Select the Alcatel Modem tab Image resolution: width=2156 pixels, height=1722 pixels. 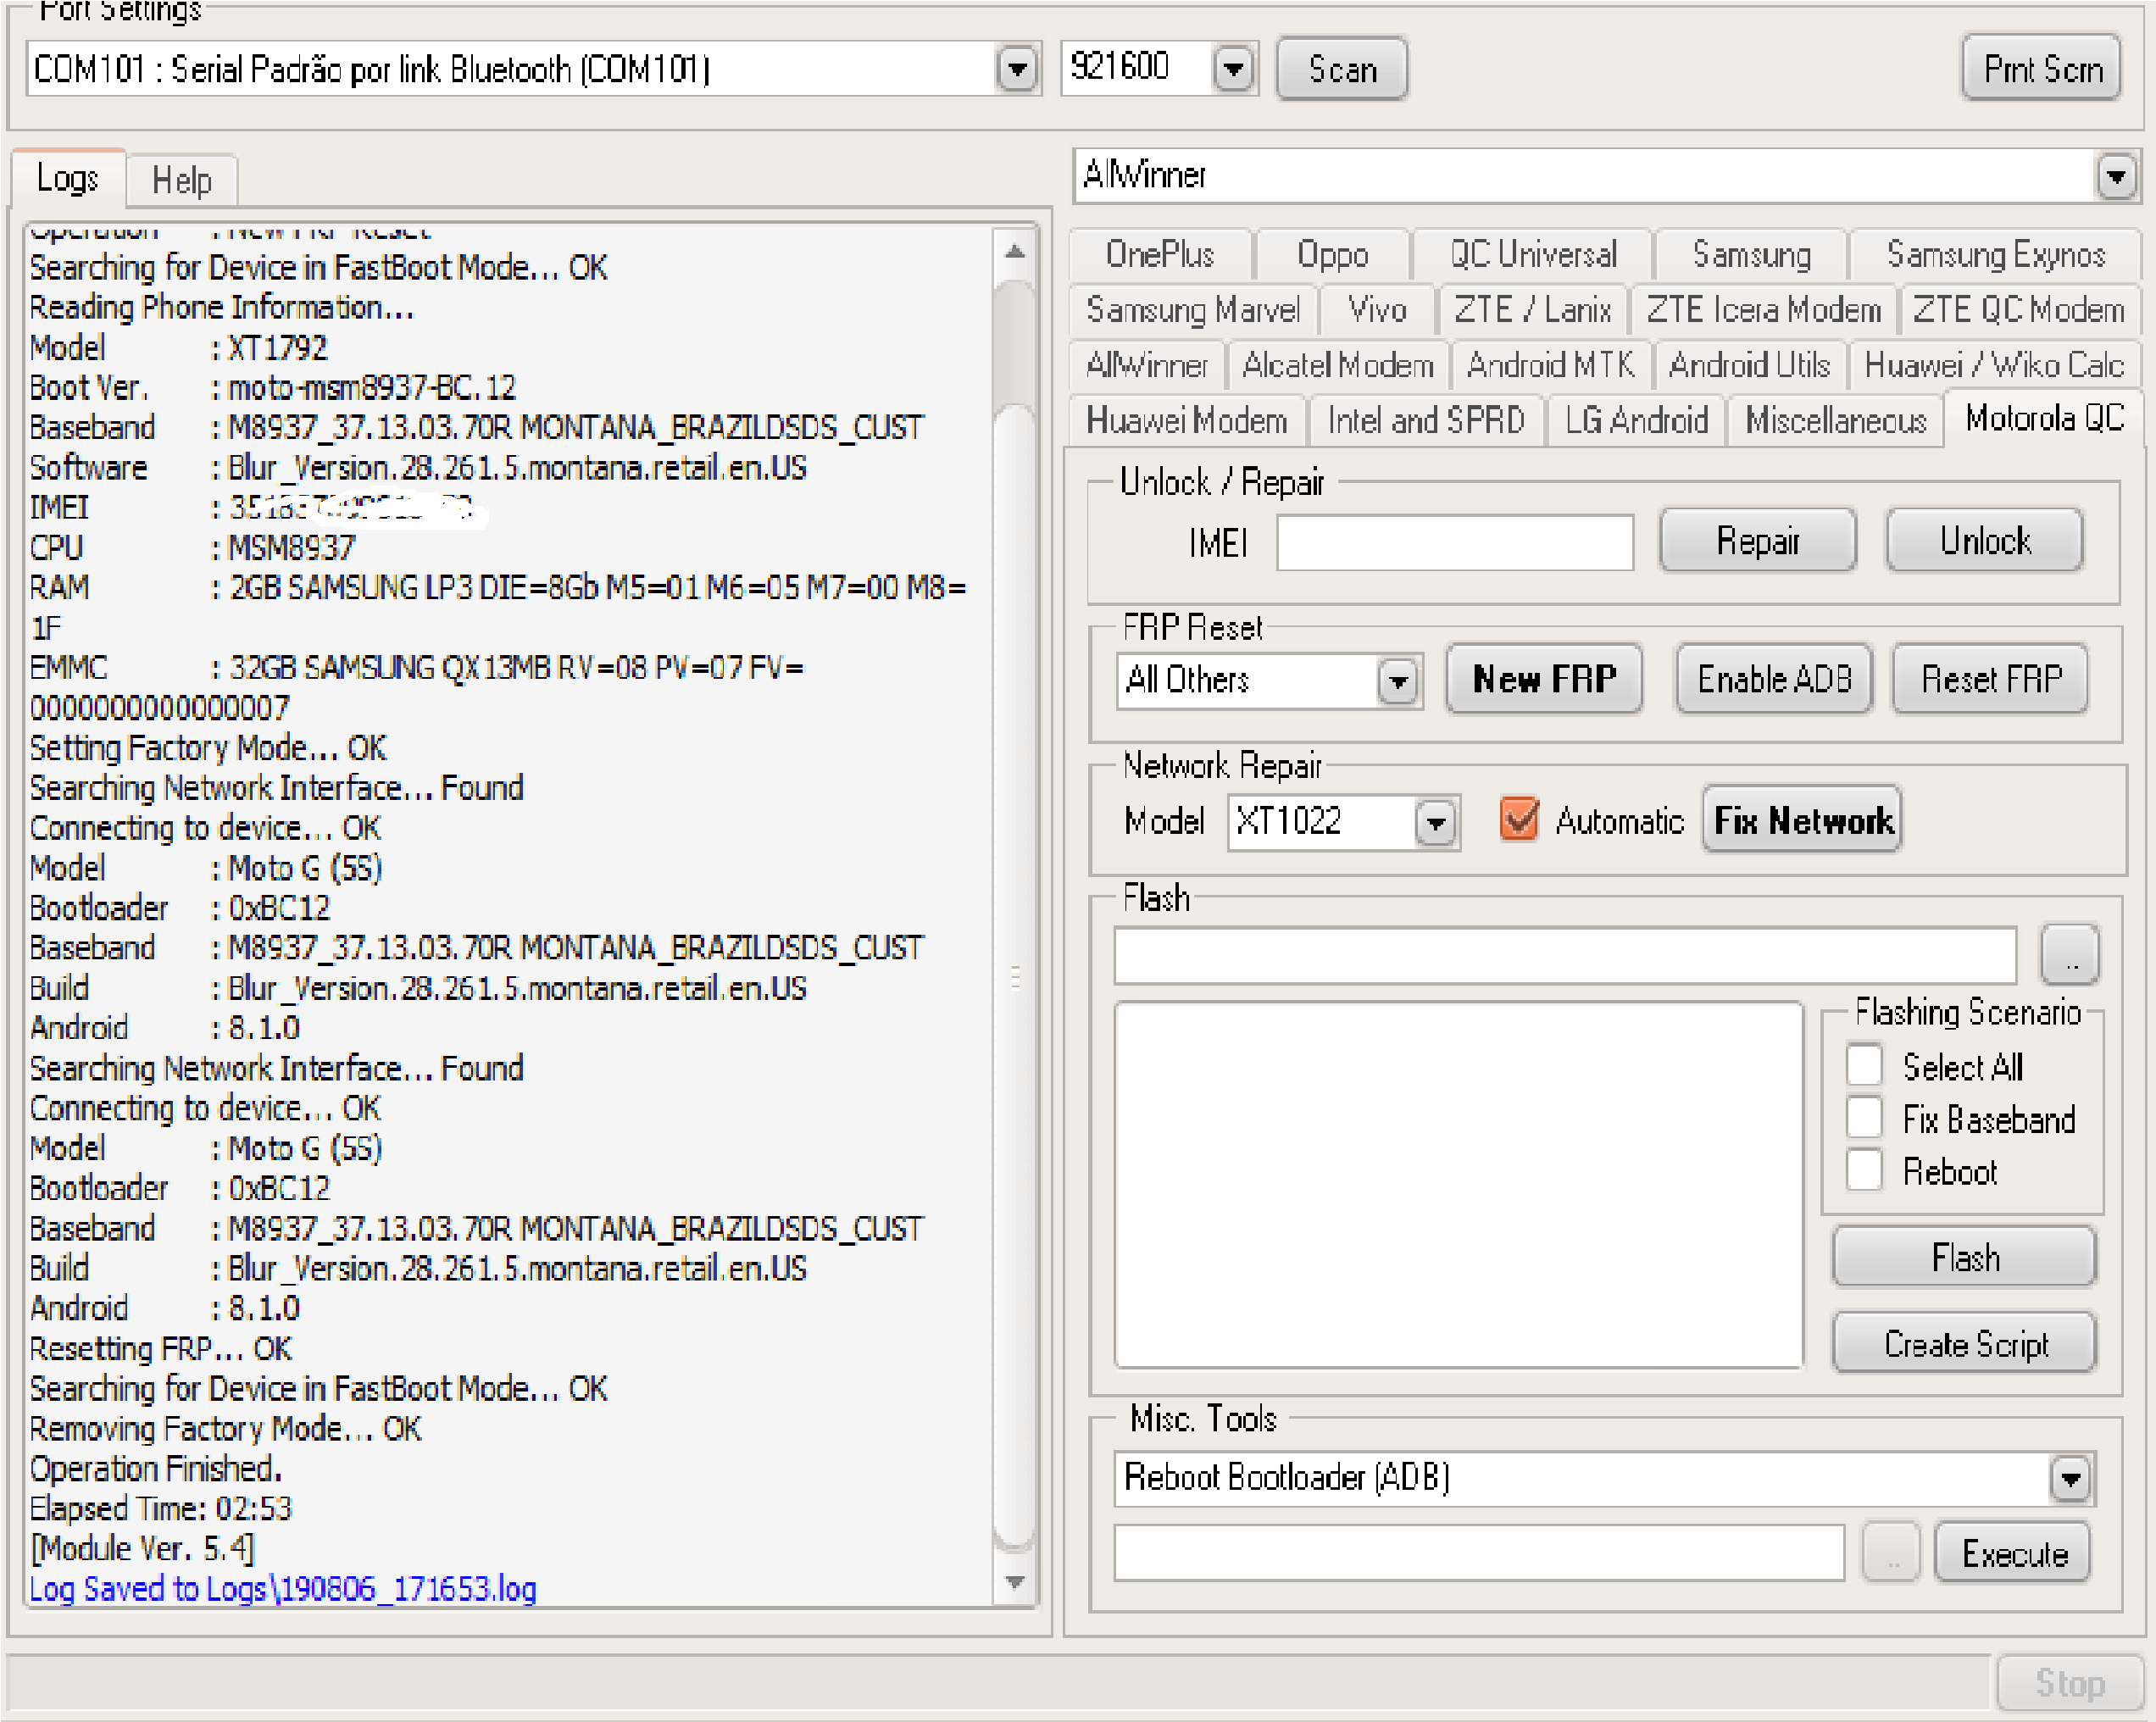[x=1338, y=366]
